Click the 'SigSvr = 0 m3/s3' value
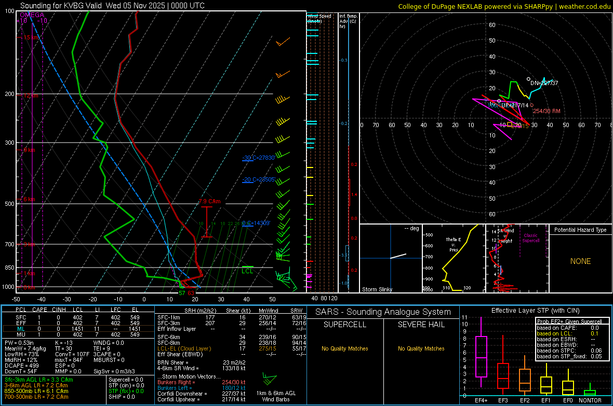This screenshot has height=406, width=613. [x=114, y=372]
